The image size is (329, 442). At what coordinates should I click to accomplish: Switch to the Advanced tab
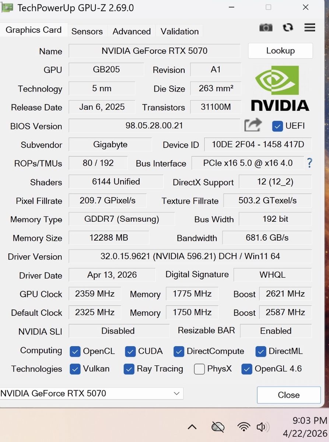coord(132,31)
